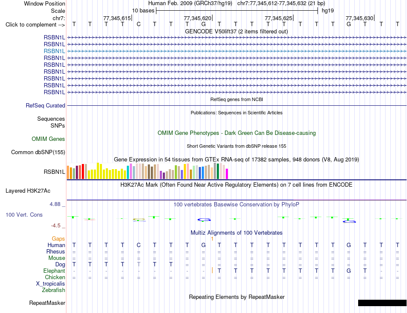Image resolution: width=407 pixels, height=313 pixels.
Task: Open 'Multiz Alignments of 100 Vertebrates' title
Action: tap(236, 233)
